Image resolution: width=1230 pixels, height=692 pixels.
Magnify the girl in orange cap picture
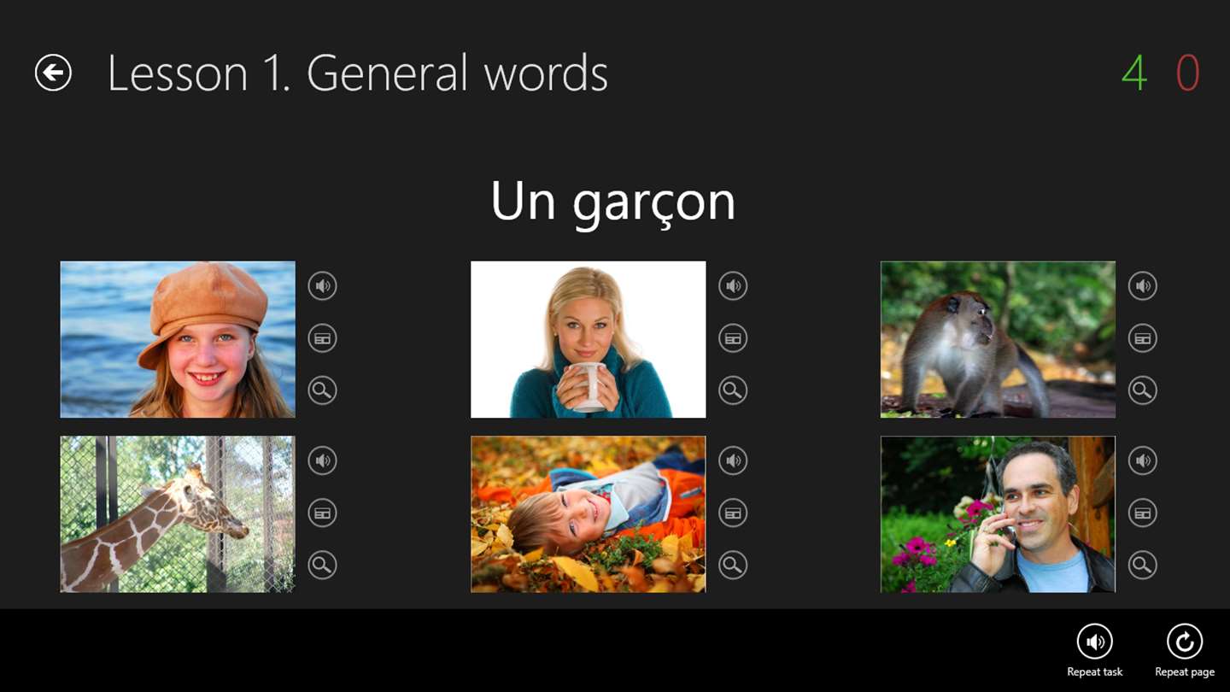click(x=322, y=390)
